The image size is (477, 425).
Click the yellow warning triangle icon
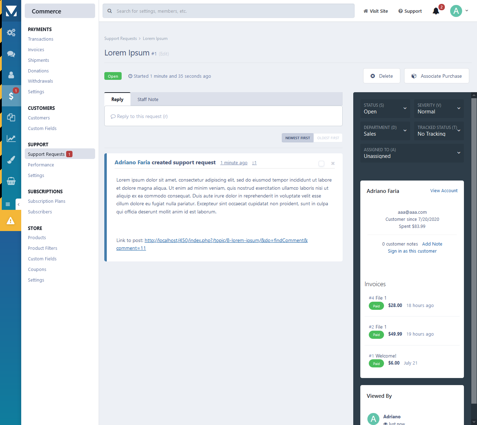11,221
